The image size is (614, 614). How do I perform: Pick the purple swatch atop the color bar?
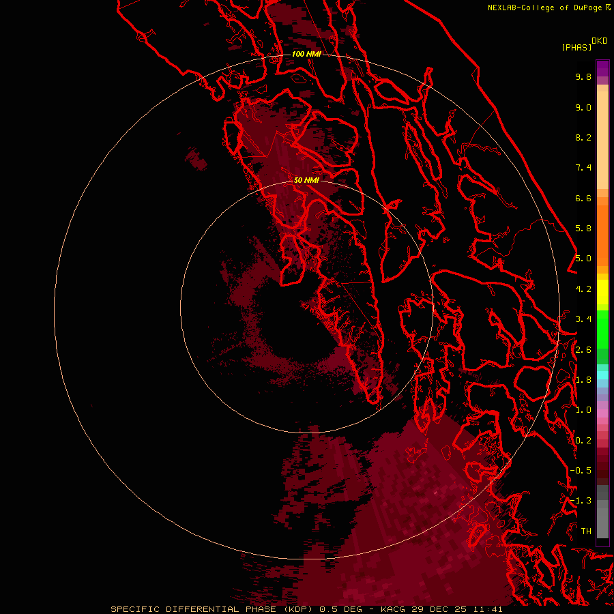pyautogui.click(x=602, y=68)
